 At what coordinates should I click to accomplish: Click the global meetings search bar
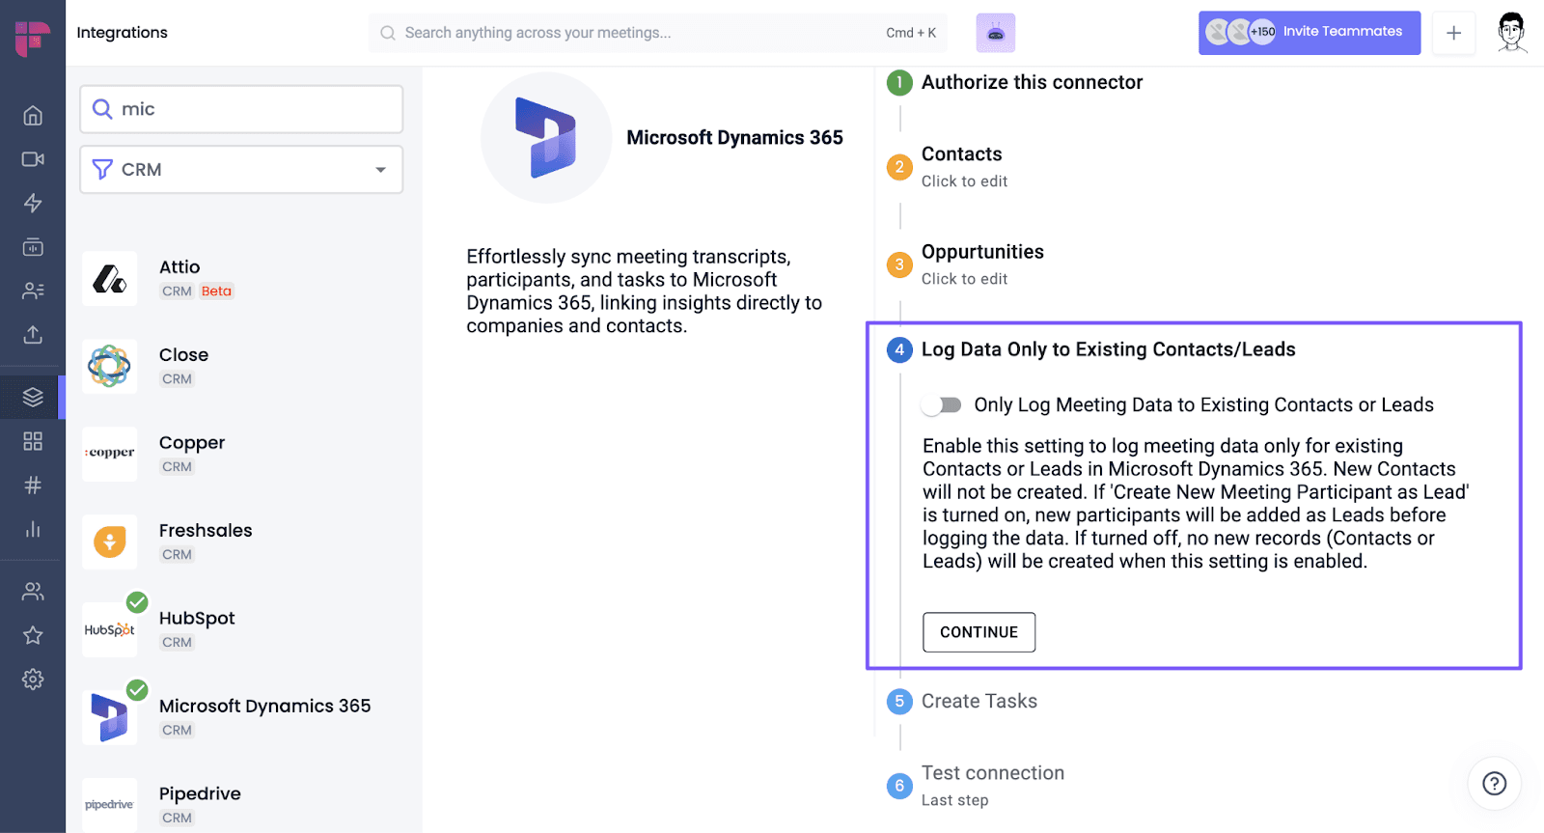[x=658, y=33]
